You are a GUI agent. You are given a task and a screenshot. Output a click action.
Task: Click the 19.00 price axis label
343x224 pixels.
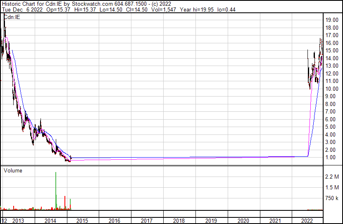pos(332,20)
